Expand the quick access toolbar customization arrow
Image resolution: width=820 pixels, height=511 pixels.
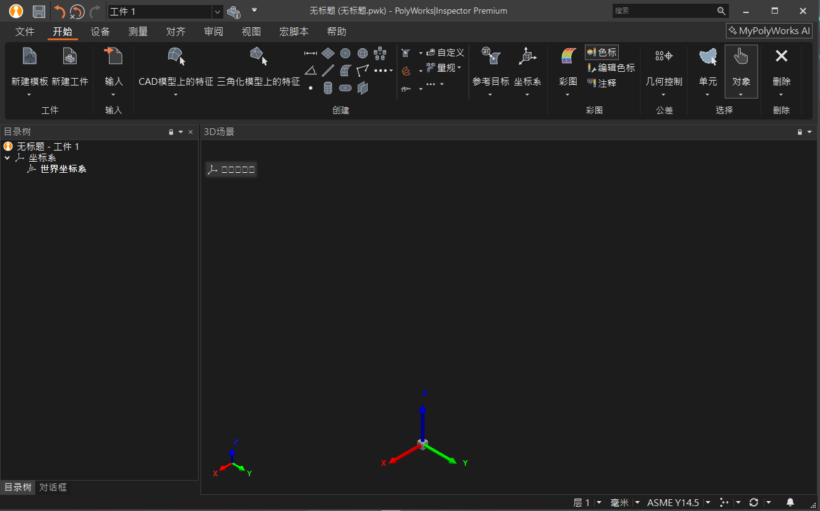click(x=254, y=11)
